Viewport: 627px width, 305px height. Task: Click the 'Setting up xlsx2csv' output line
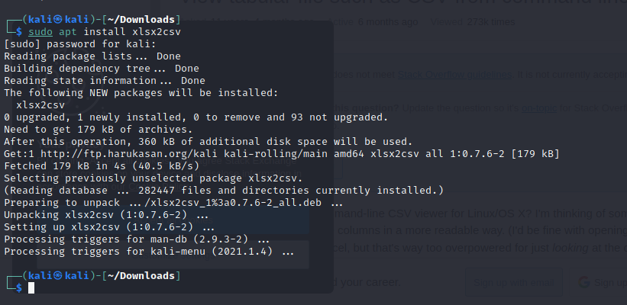(107, 226)
